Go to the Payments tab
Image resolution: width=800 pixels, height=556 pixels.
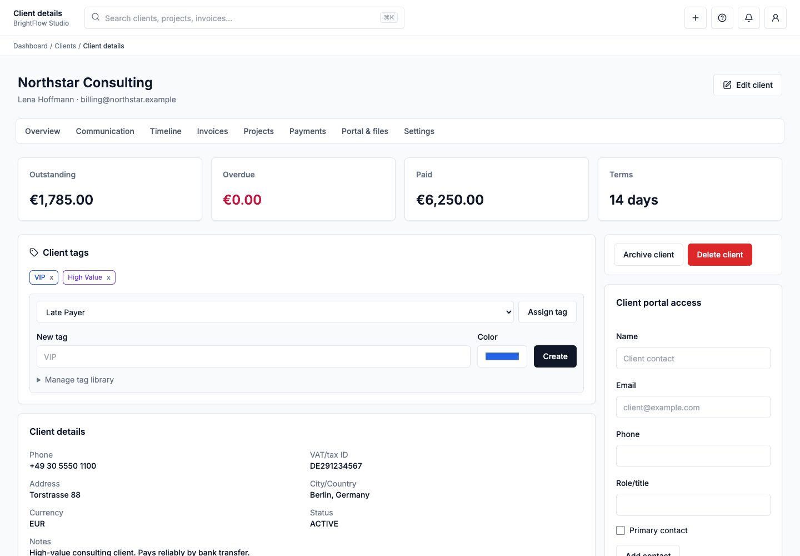coord(308,131)
